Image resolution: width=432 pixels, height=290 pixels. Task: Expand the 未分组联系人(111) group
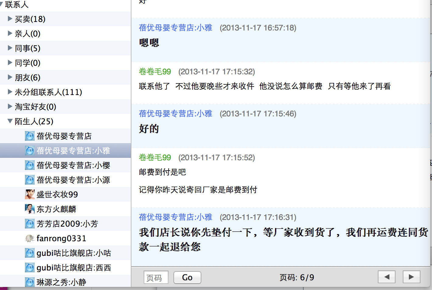[x=10, y=92]
